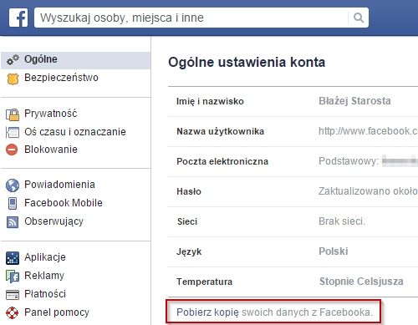This screenshot has height=325, width=418.
Task: Click the phone icon next to Facebook Mobile
Action: [x=13, y=203]
